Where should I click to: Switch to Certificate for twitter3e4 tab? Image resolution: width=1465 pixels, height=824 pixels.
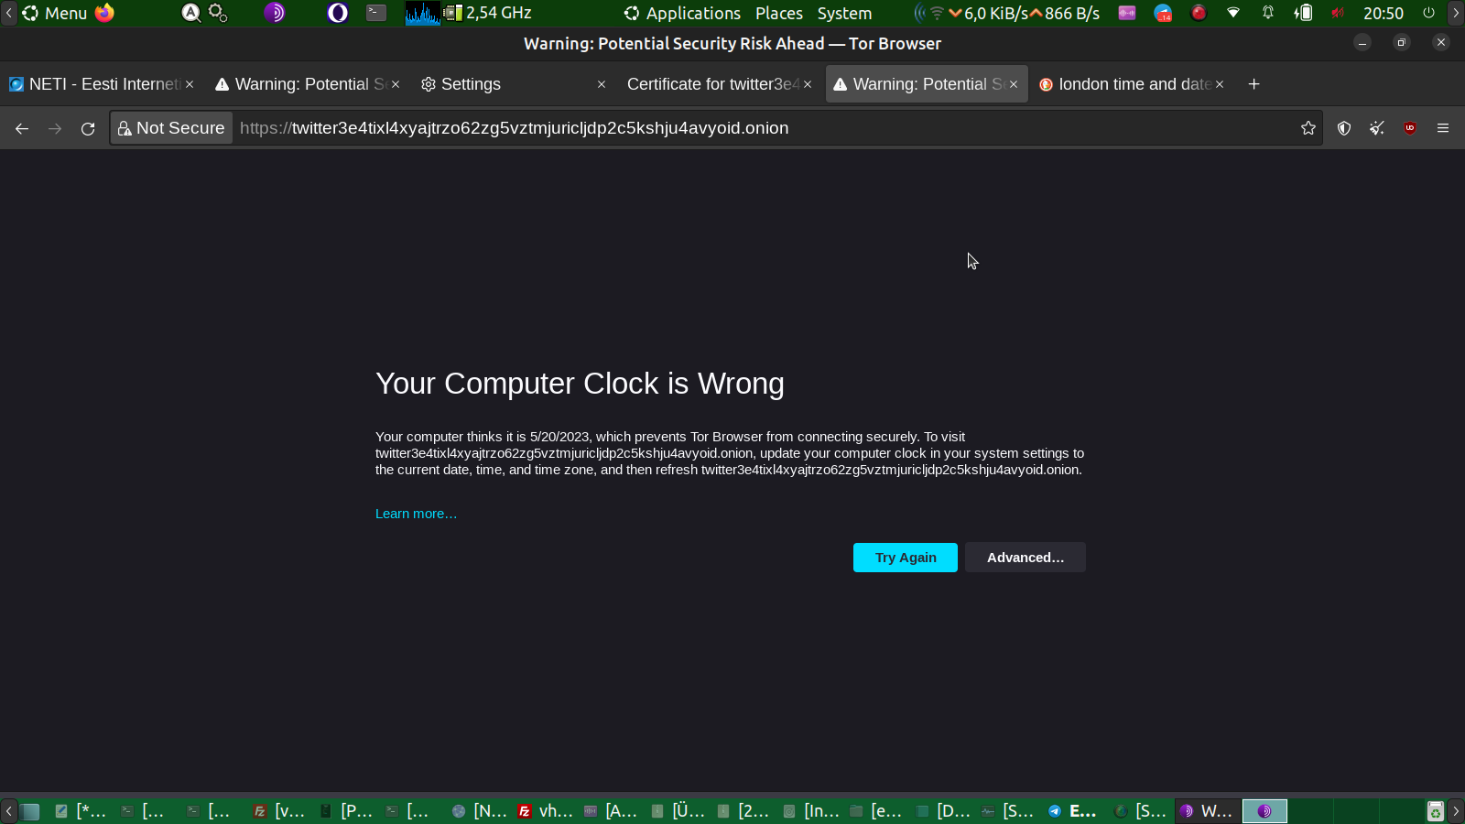(x=719, y=84)
